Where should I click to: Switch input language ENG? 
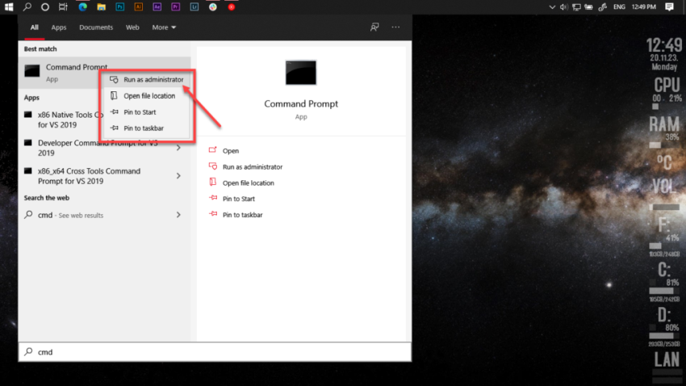(619, 7)
